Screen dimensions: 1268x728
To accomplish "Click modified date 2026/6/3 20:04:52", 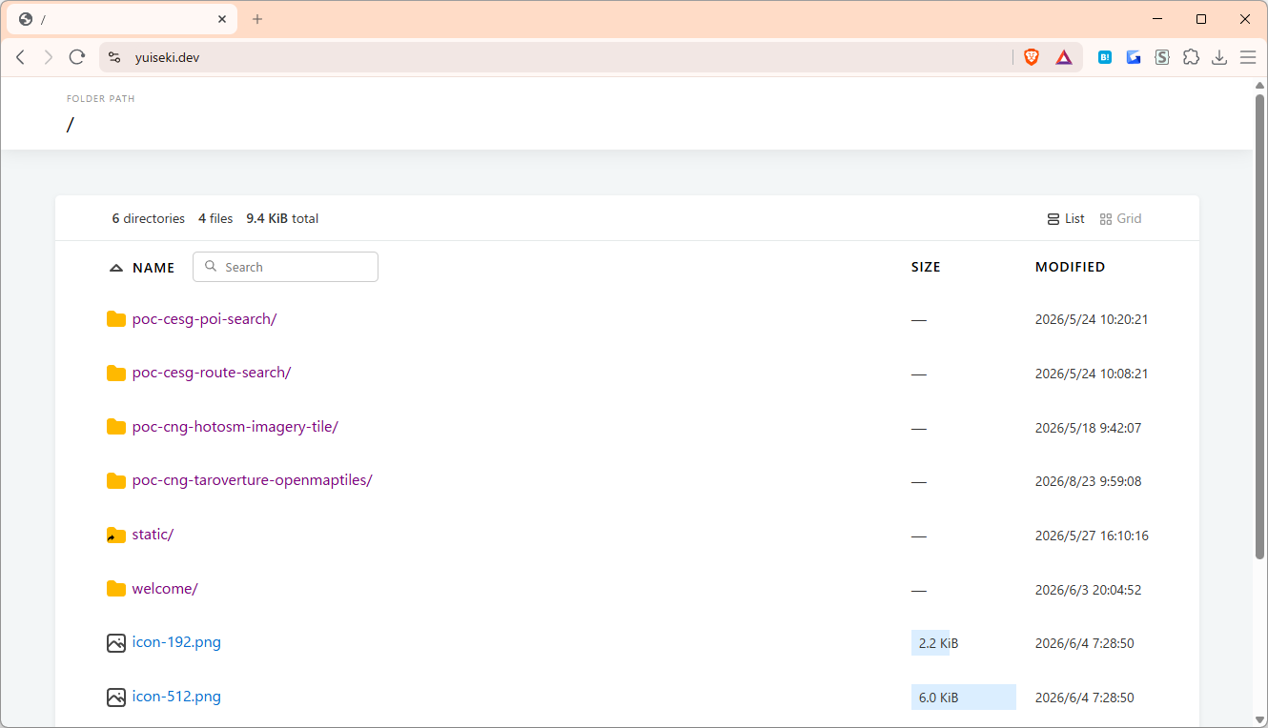I will 1088,590.
